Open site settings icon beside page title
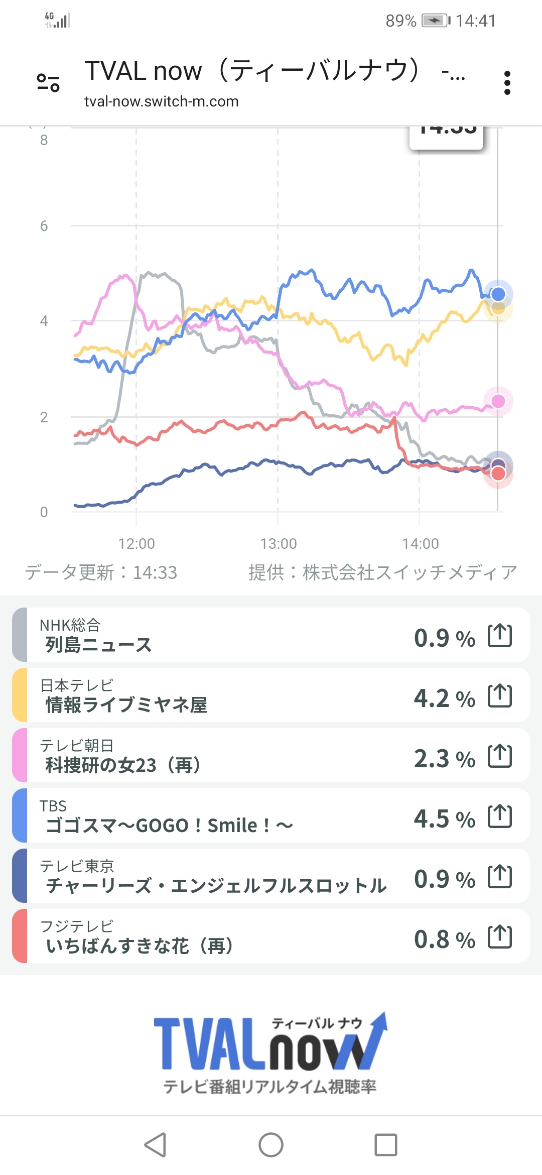The width and height of the screenshot is (542, 1175). [48, 83]
